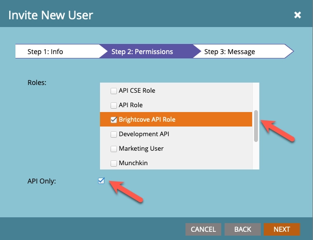
Task: Check the API Role checkbox
Action: coord(114,105)
